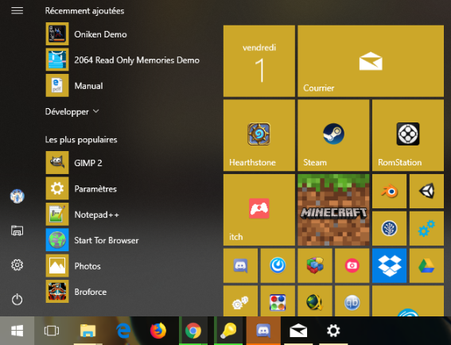Open Settings gear in the Start side rail
Viewport: 451px width, 345px height.
(17, 265)
